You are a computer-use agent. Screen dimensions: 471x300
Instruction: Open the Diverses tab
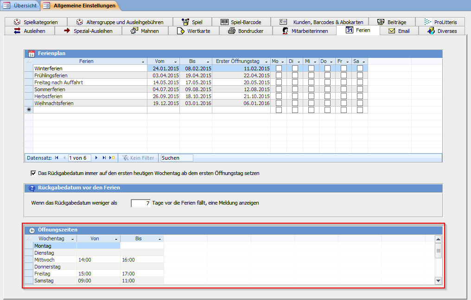coord(442,31)
